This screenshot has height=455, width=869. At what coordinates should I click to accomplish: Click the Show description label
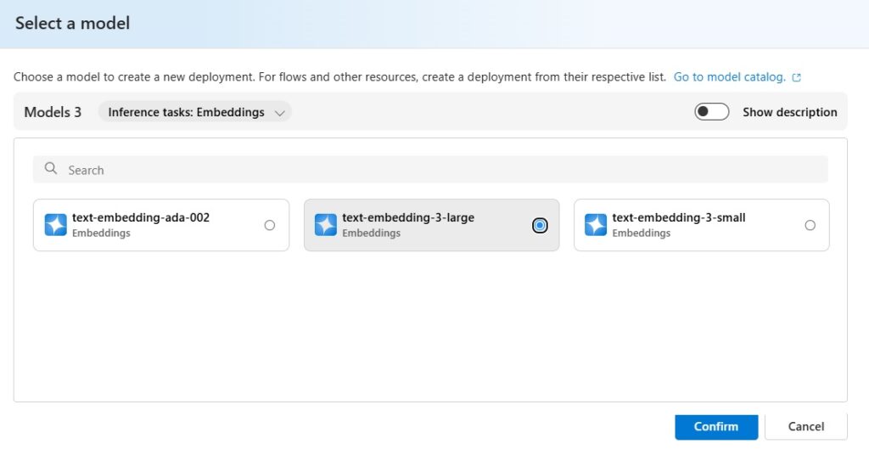[790, 112]
